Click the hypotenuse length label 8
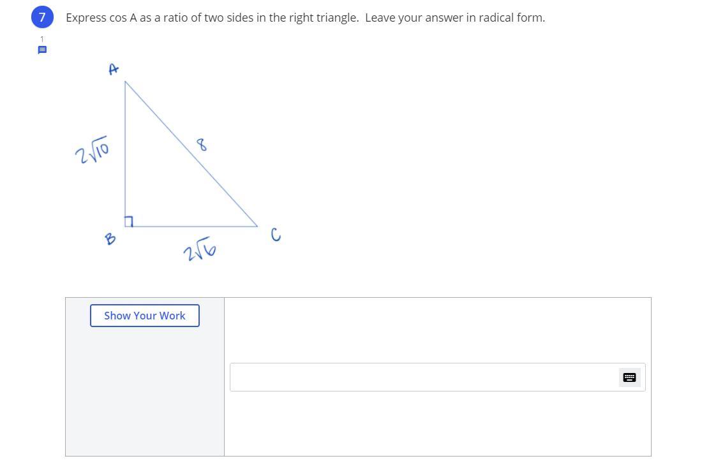702x468 pixels. 202,145
